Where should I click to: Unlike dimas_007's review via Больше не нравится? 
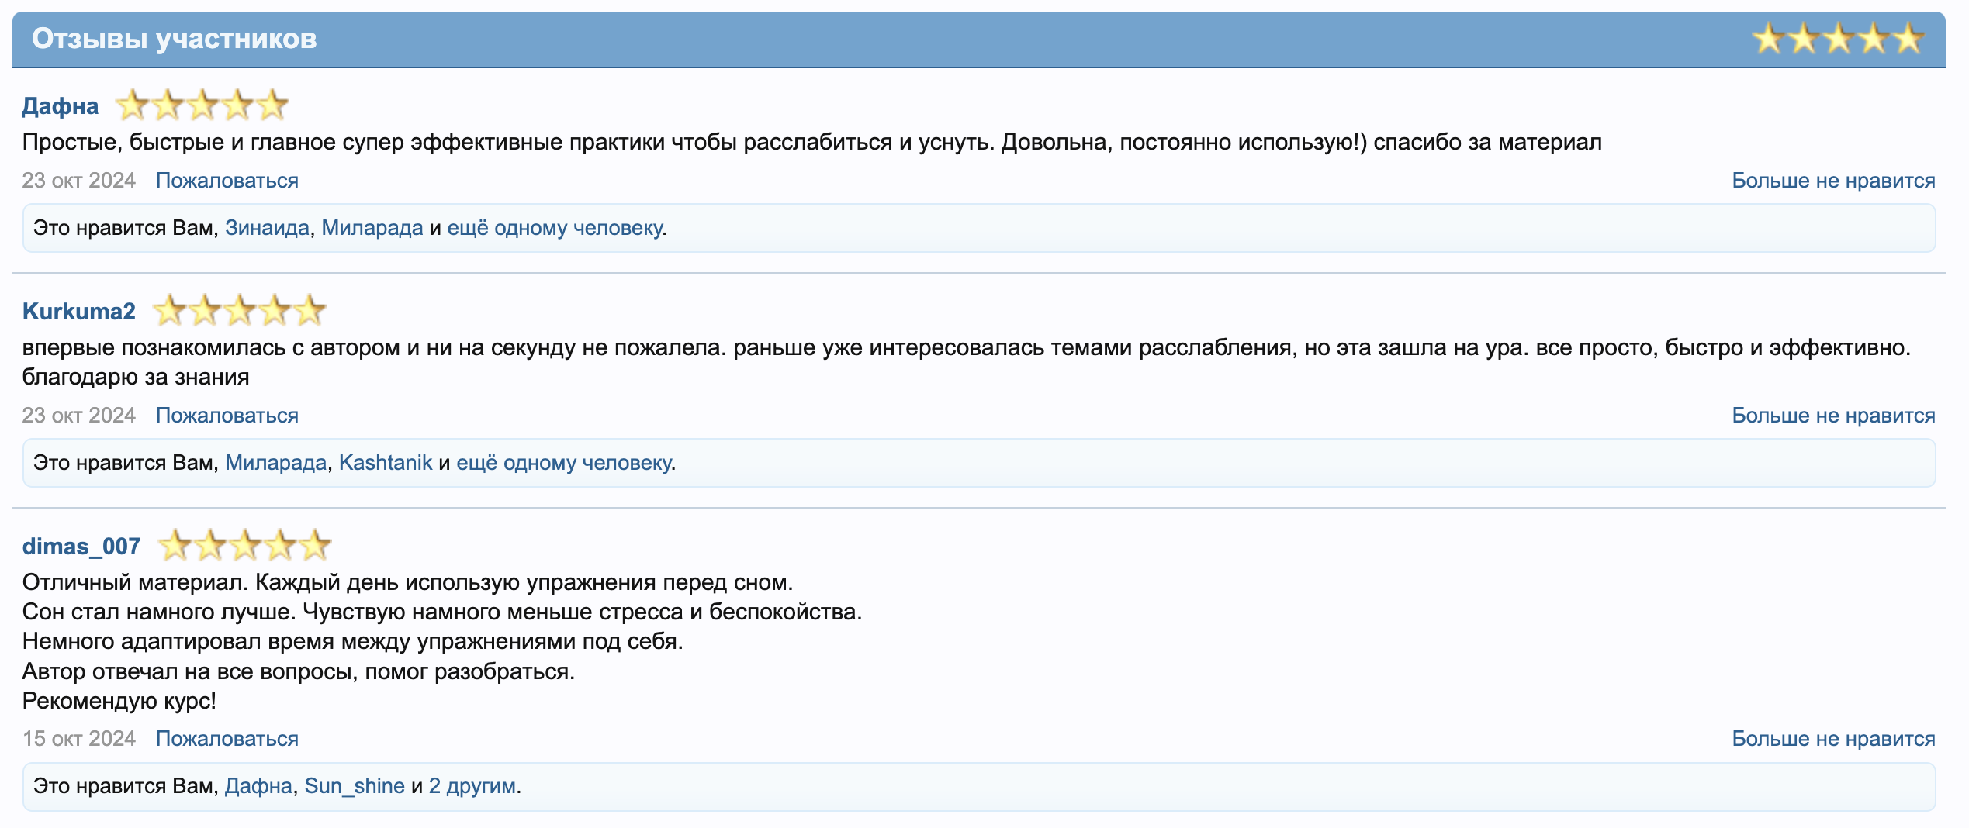[x=1833, y=739]
